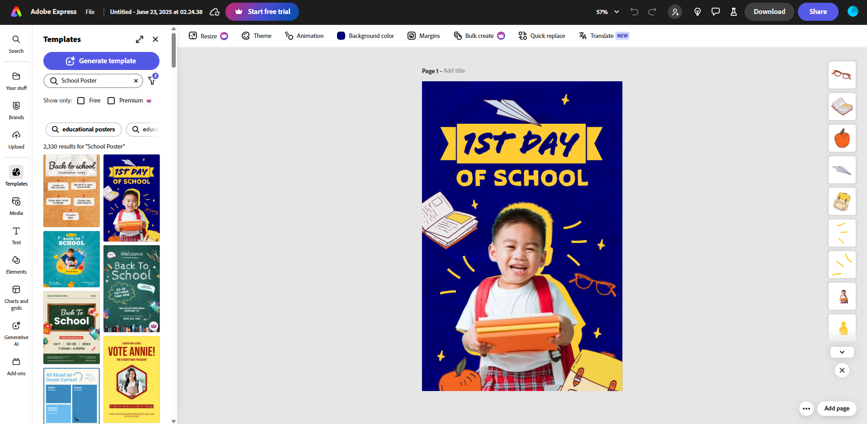Select the Text tool in the sidebar
Screen dimensions: 867x424
[x=16, y=235]
